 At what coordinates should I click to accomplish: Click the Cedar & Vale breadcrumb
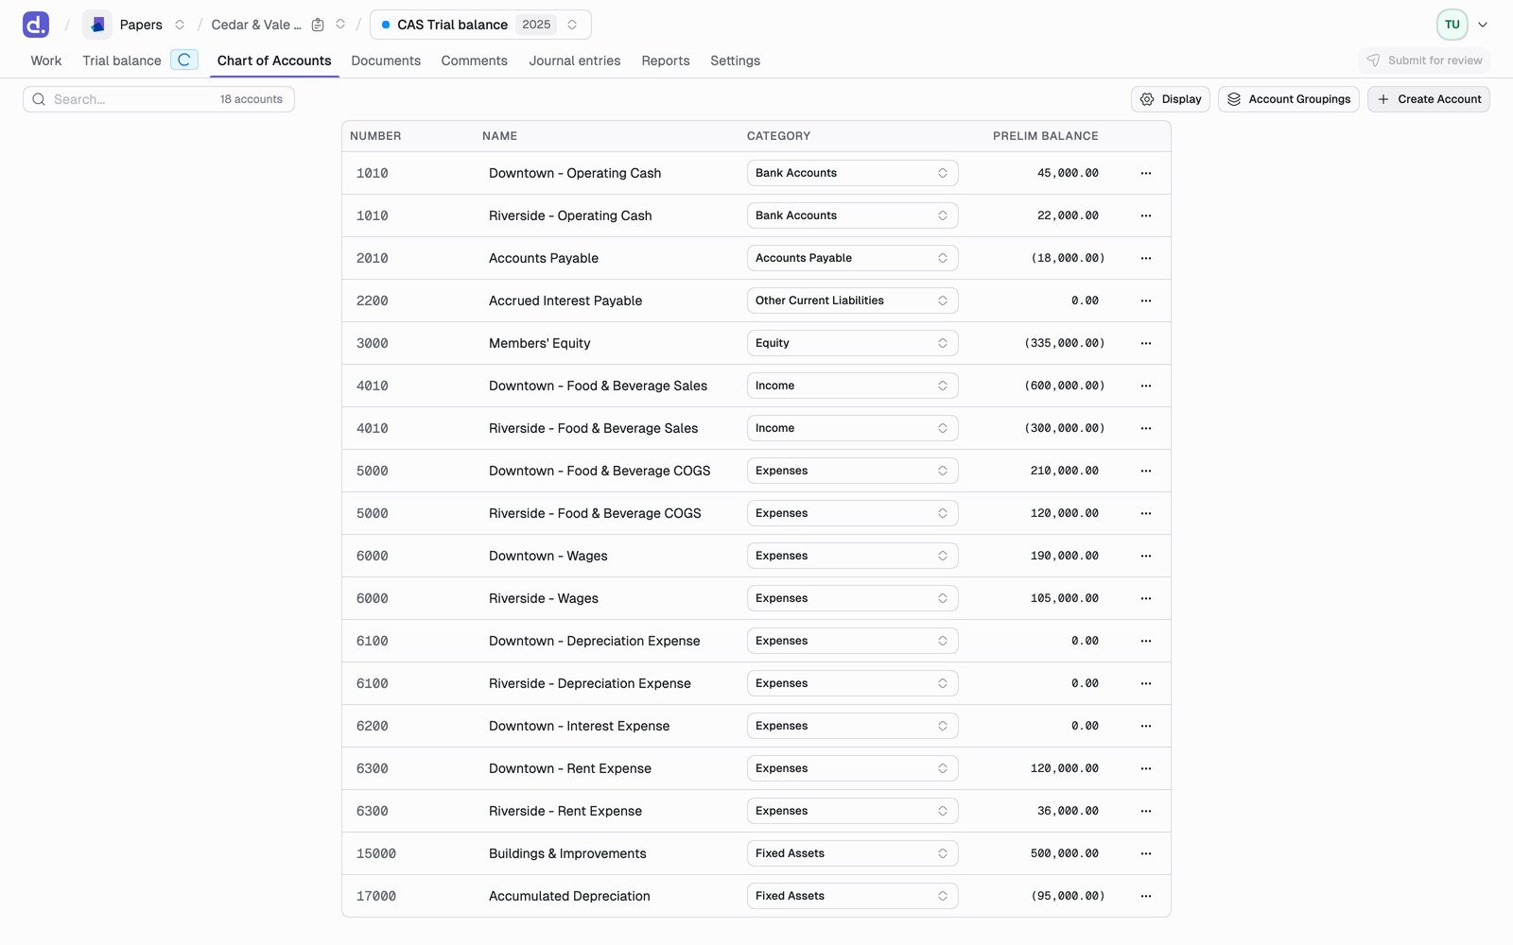[x=256, y=25]
